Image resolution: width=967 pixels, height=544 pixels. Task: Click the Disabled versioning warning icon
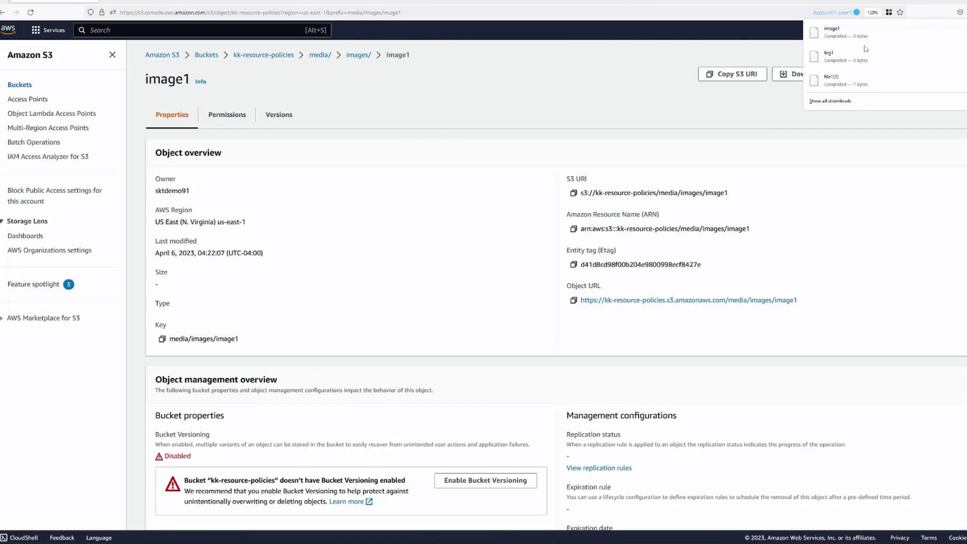point(159,456)
